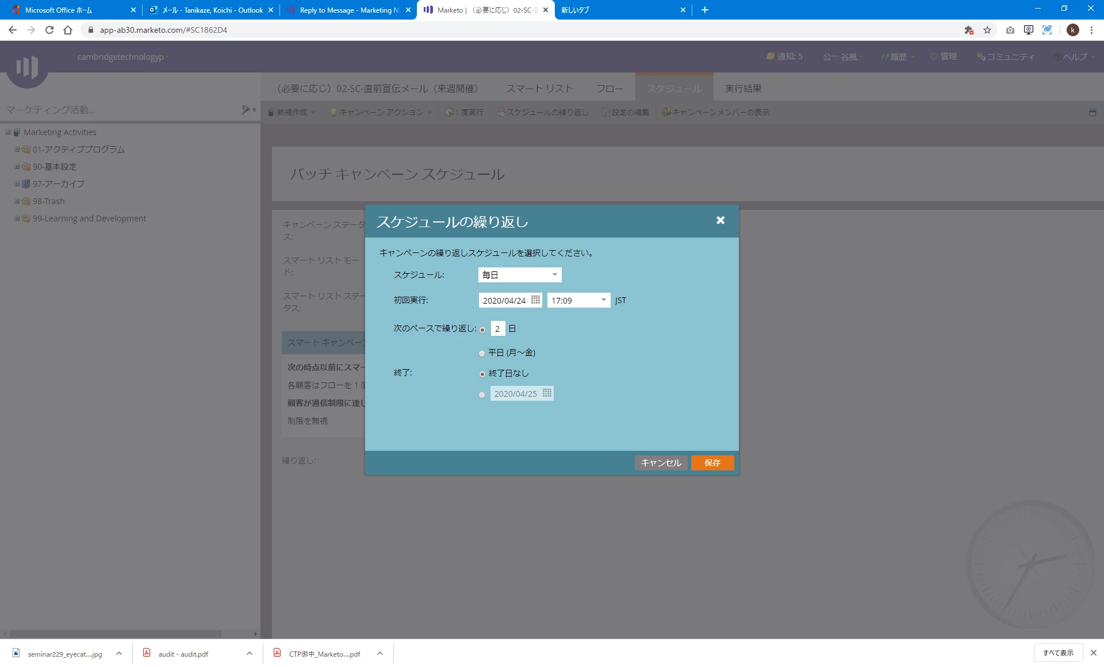Close the スケジュールの繰り返し dialog with X
The image size is (1104, 667).
click(720, 220)
